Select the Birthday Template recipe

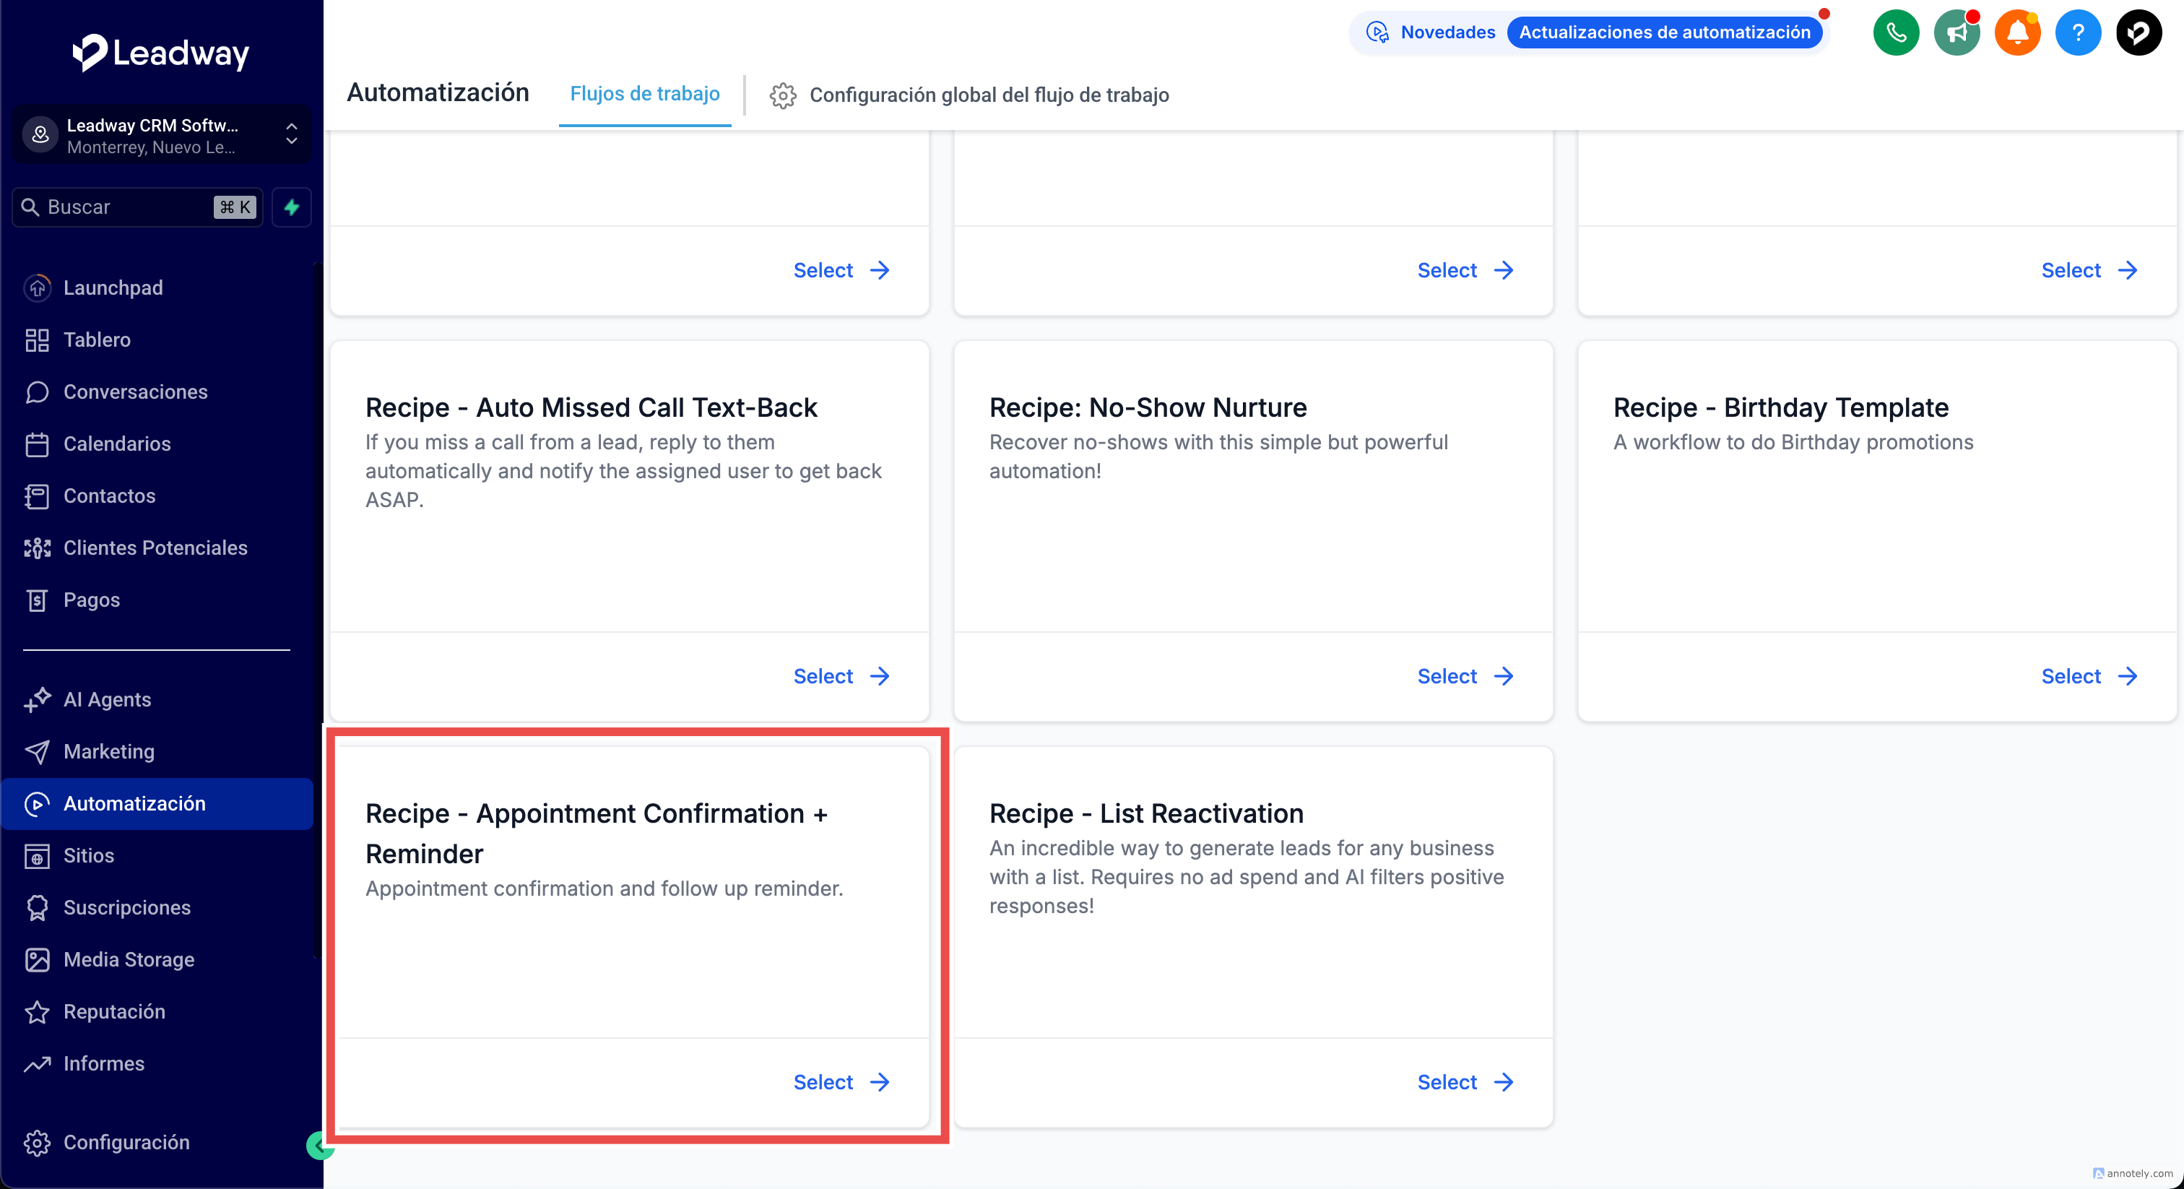coord(2088,676)
